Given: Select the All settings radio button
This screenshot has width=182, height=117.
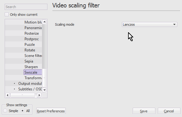Looking at the screenshot, I should (22, 110).
